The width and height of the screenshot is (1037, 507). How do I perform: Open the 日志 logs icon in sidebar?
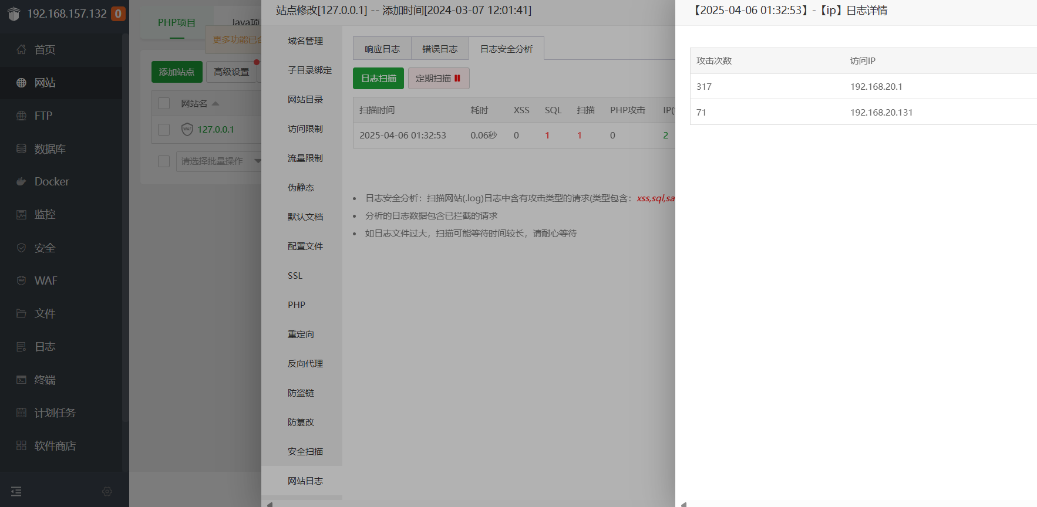pyautogui.click(x=21, y=347)
